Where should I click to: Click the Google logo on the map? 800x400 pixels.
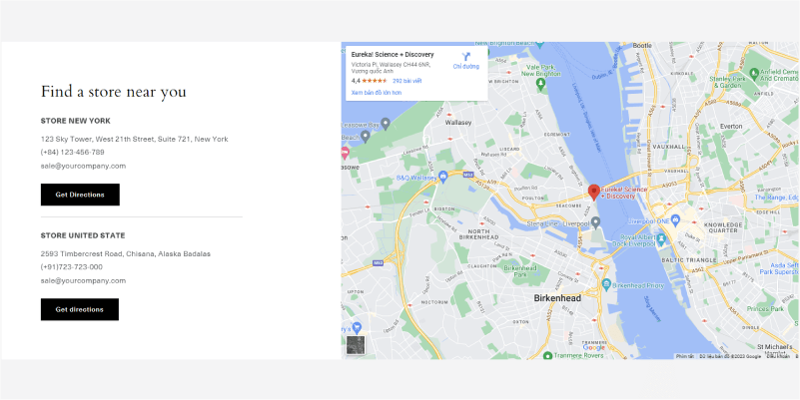click(595, 346)
